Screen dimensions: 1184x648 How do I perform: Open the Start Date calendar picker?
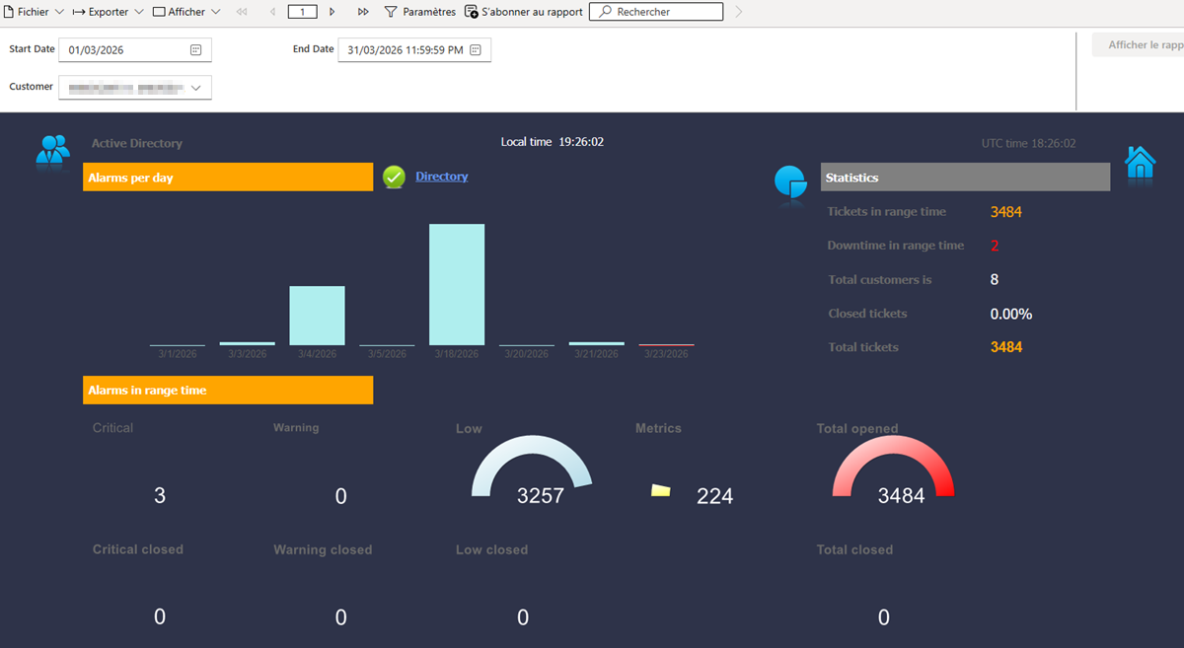(x=195, y=50)
